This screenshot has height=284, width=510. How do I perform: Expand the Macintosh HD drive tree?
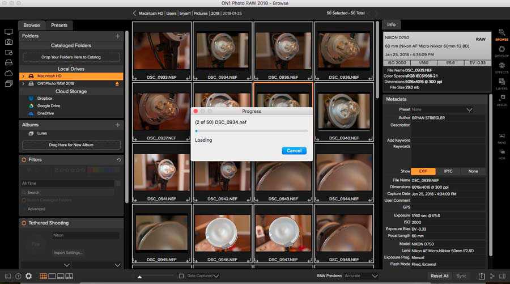(23, 76)
